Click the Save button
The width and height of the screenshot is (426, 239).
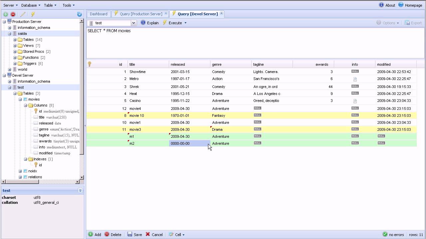(x=134, y=234)
